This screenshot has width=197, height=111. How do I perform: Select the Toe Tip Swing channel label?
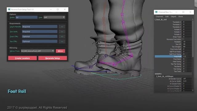pos(176,64)
